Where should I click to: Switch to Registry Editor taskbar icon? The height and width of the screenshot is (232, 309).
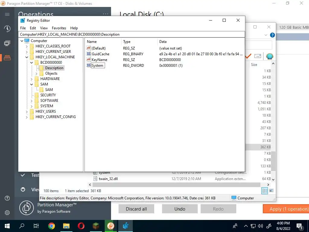tap(126, 226)
